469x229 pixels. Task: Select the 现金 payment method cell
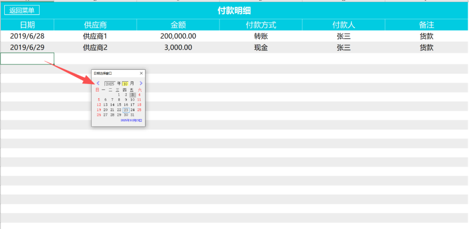(x=261, y=48)
